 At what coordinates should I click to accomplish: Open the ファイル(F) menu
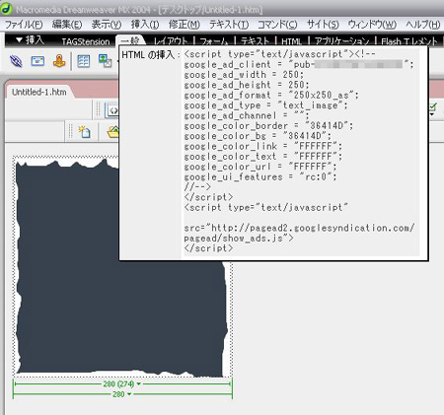click(x=24, y=25)
